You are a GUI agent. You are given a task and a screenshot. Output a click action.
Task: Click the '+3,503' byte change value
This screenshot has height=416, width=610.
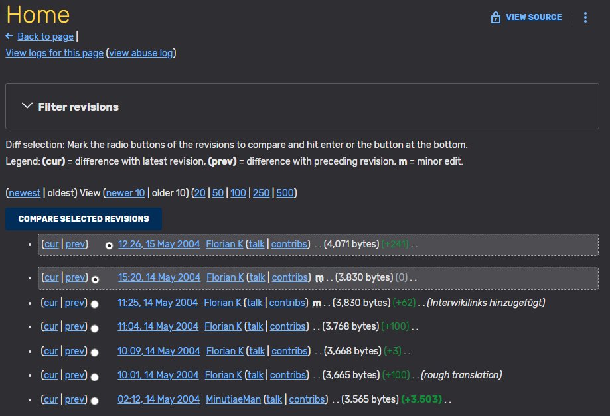[x=421, y=399]
